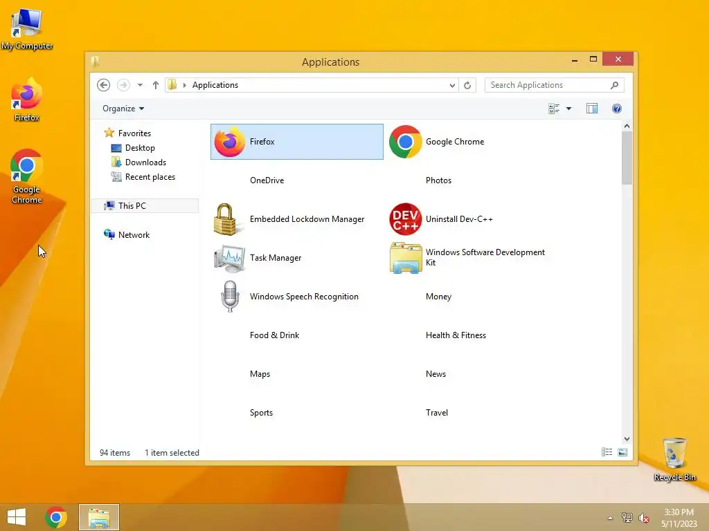Open Chrome from the taskbar
Screen dimensions: 709x531
click(x=56, y=517)
